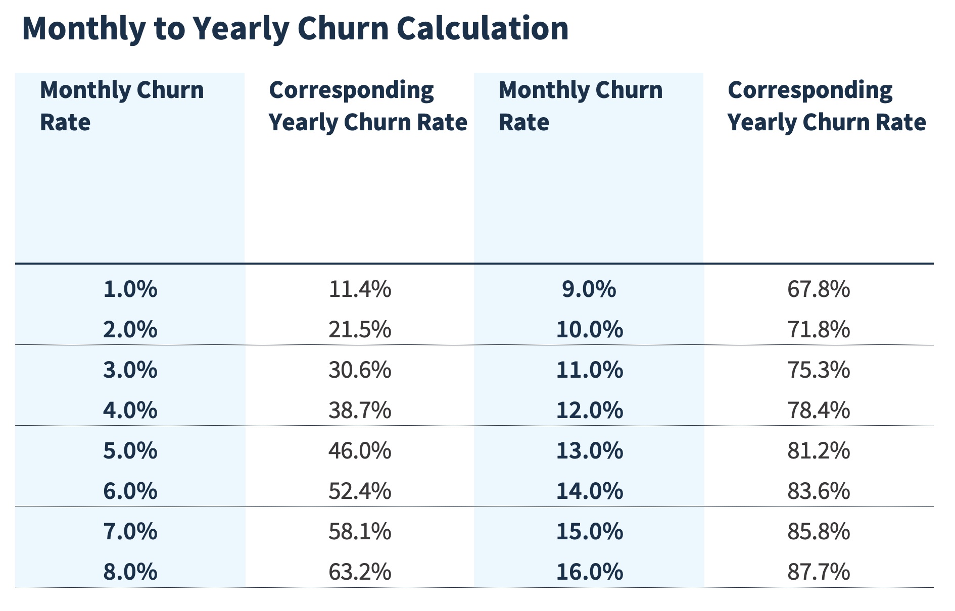Select the 30.6% yearly churn cell
The image size is (955, 611).
coord(359,370)
